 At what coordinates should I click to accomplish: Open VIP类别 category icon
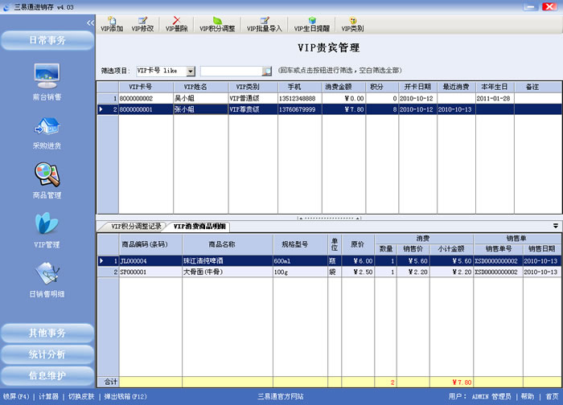coord(352,24)
